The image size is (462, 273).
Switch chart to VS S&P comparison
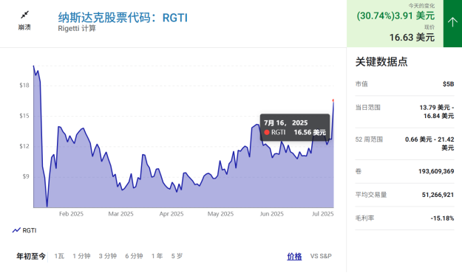pos(321,256)
